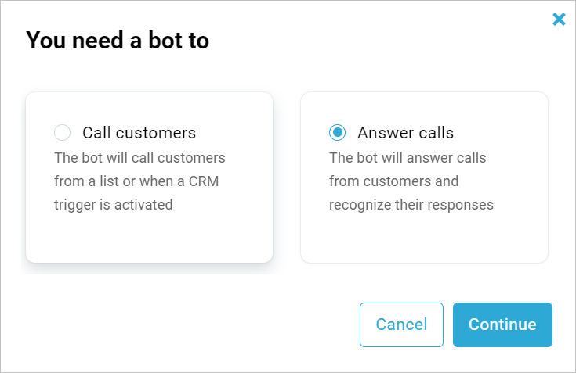Click the "Answer calls" option label
Image resolution: width=576 pixels, height=373 pixels.
click(405, 132)
